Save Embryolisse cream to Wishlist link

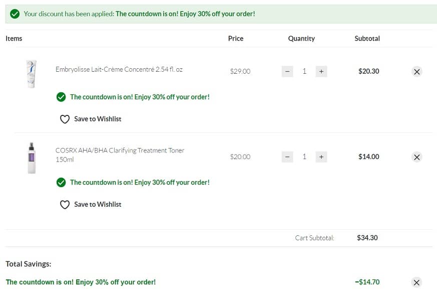[x=98, y=119]
